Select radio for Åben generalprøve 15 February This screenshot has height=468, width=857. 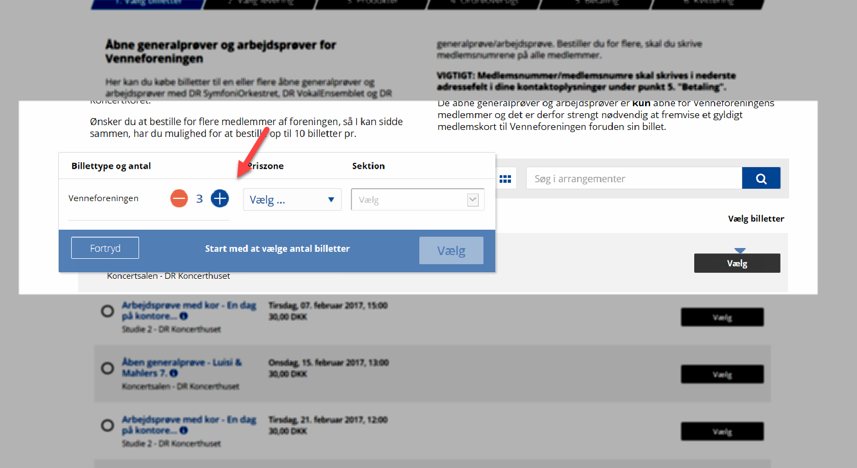(108, 368)
